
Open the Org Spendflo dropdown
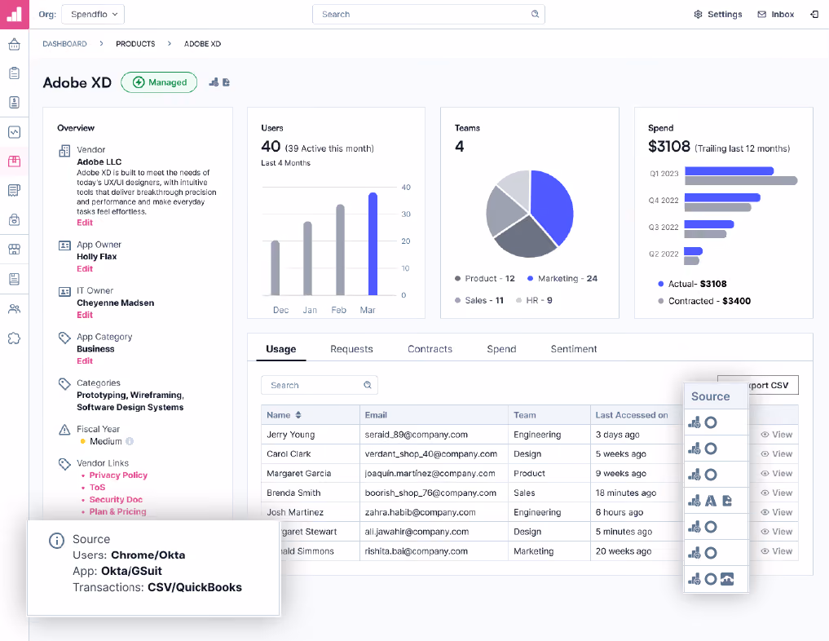[x=93, y=15]
